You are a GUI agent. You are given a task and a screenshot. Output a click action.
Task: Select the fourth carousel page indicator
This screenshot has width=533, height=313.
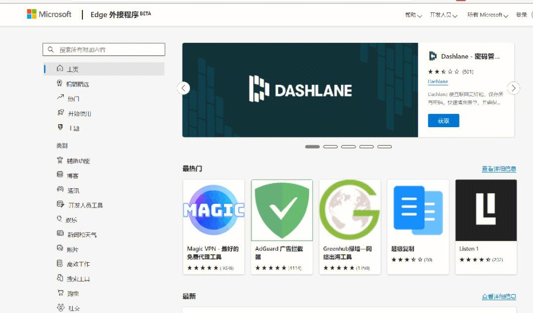[366, 147]
